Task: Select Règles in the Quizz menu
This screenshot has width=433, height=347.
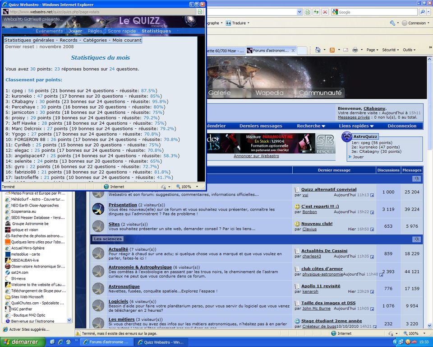Action: (95, 31)
